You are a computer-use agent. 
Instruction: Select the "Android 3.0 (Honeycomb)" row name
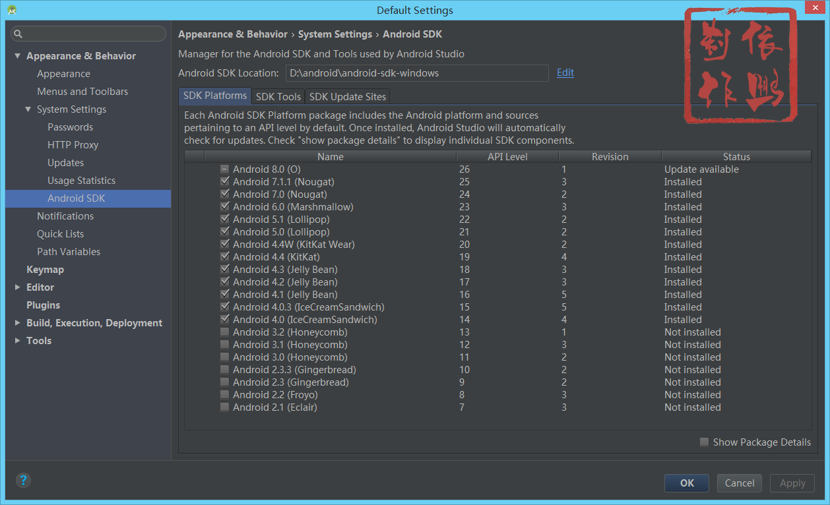290,357
